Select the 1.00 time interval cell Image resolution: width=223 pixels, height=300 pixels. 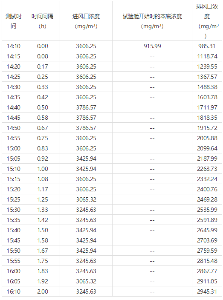click(x=42, y=169)
